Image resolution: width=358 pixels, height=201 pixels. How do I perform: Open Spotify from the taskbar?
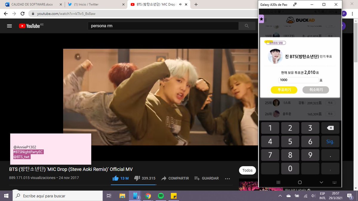tap(161, 196)
